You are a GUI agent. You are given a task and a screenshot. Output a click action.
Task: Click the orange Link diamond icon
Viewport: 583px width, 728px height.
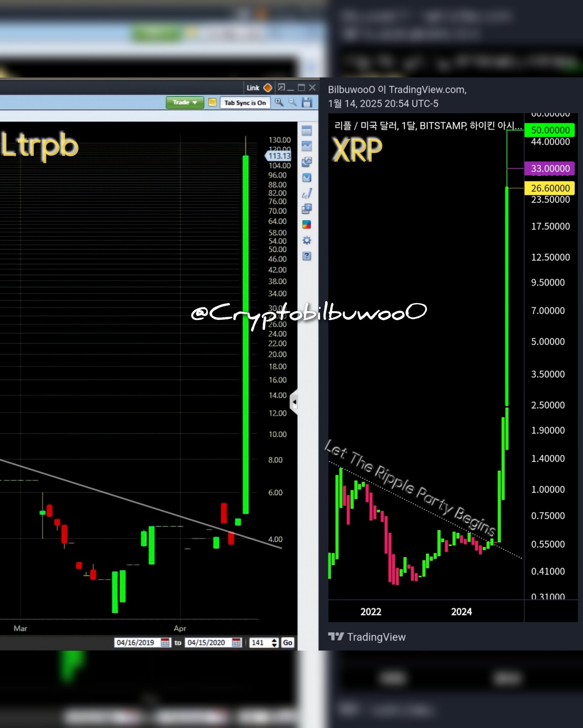(x=268, y=87)
